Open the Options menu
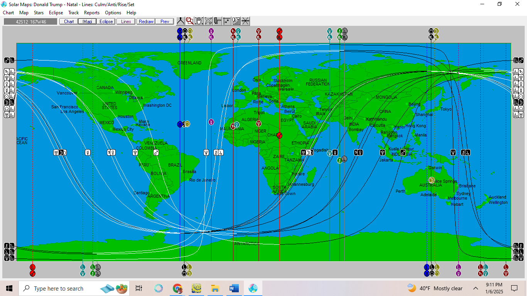Screen dimensions: 527x296 click(x=113, y=13)
